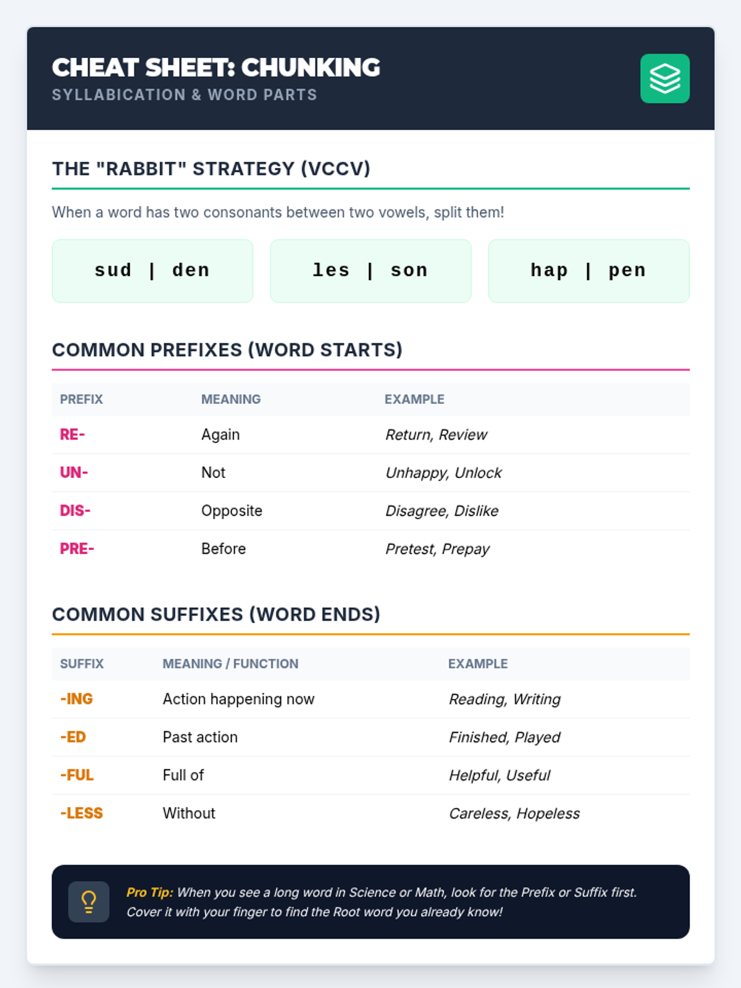Select the "les | son" example card

tap(371, 271)
